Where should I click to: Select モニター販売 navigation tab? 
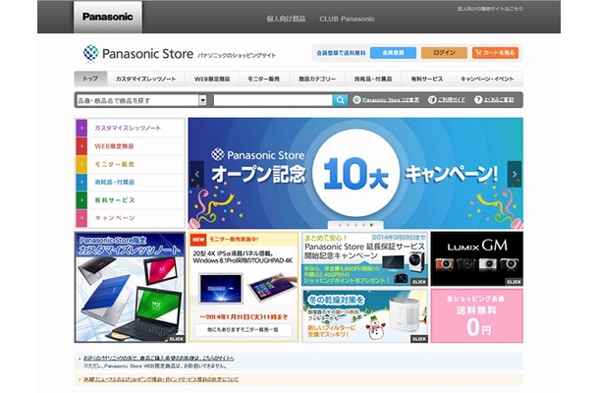pos(263,79)
